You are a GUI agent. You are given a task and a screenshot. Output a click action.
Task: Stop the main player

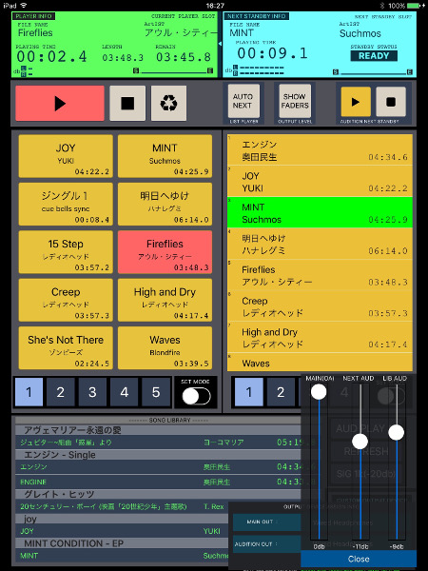pyautogui.click(x=127, y=104)
